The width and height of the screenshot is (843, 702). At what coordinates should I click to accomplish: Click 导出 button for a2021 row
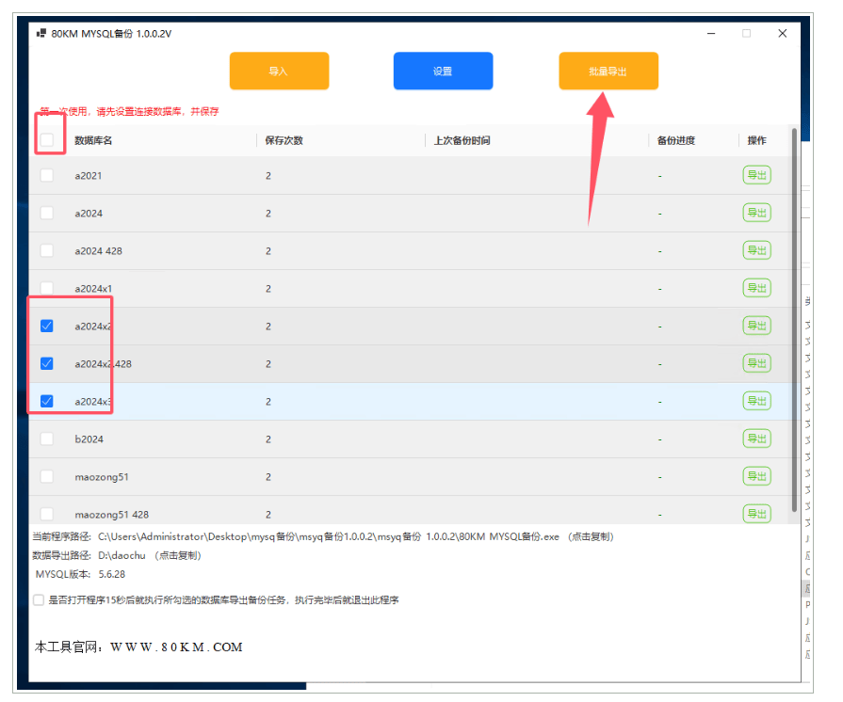[757, 175]
